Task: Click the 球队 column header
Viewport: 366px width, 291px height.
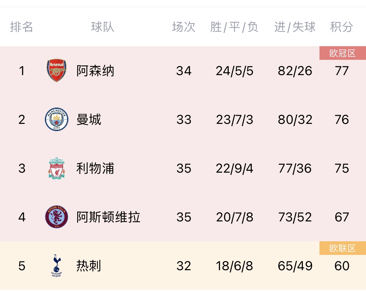Action: (103, 27)
